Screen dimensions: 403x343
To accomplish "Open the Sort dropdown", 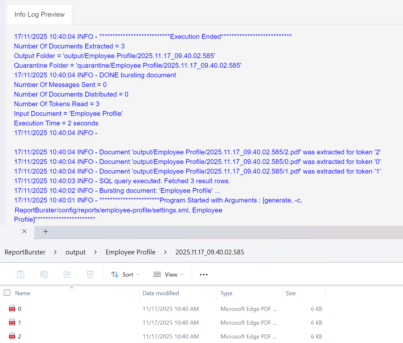I will click(125, 274).
